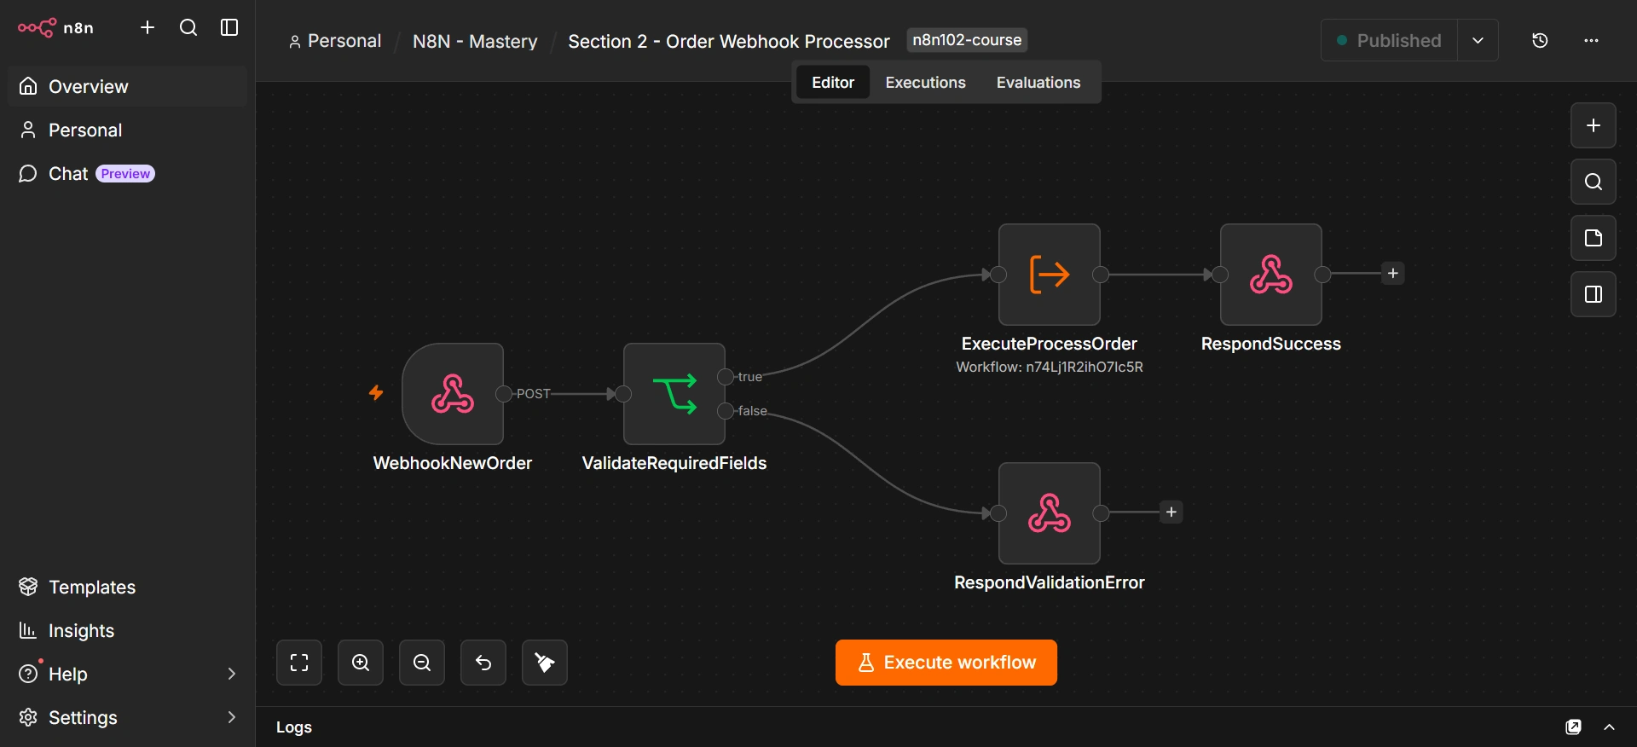
Task: Open the workflow history icon
Action: pos(1540,40)
